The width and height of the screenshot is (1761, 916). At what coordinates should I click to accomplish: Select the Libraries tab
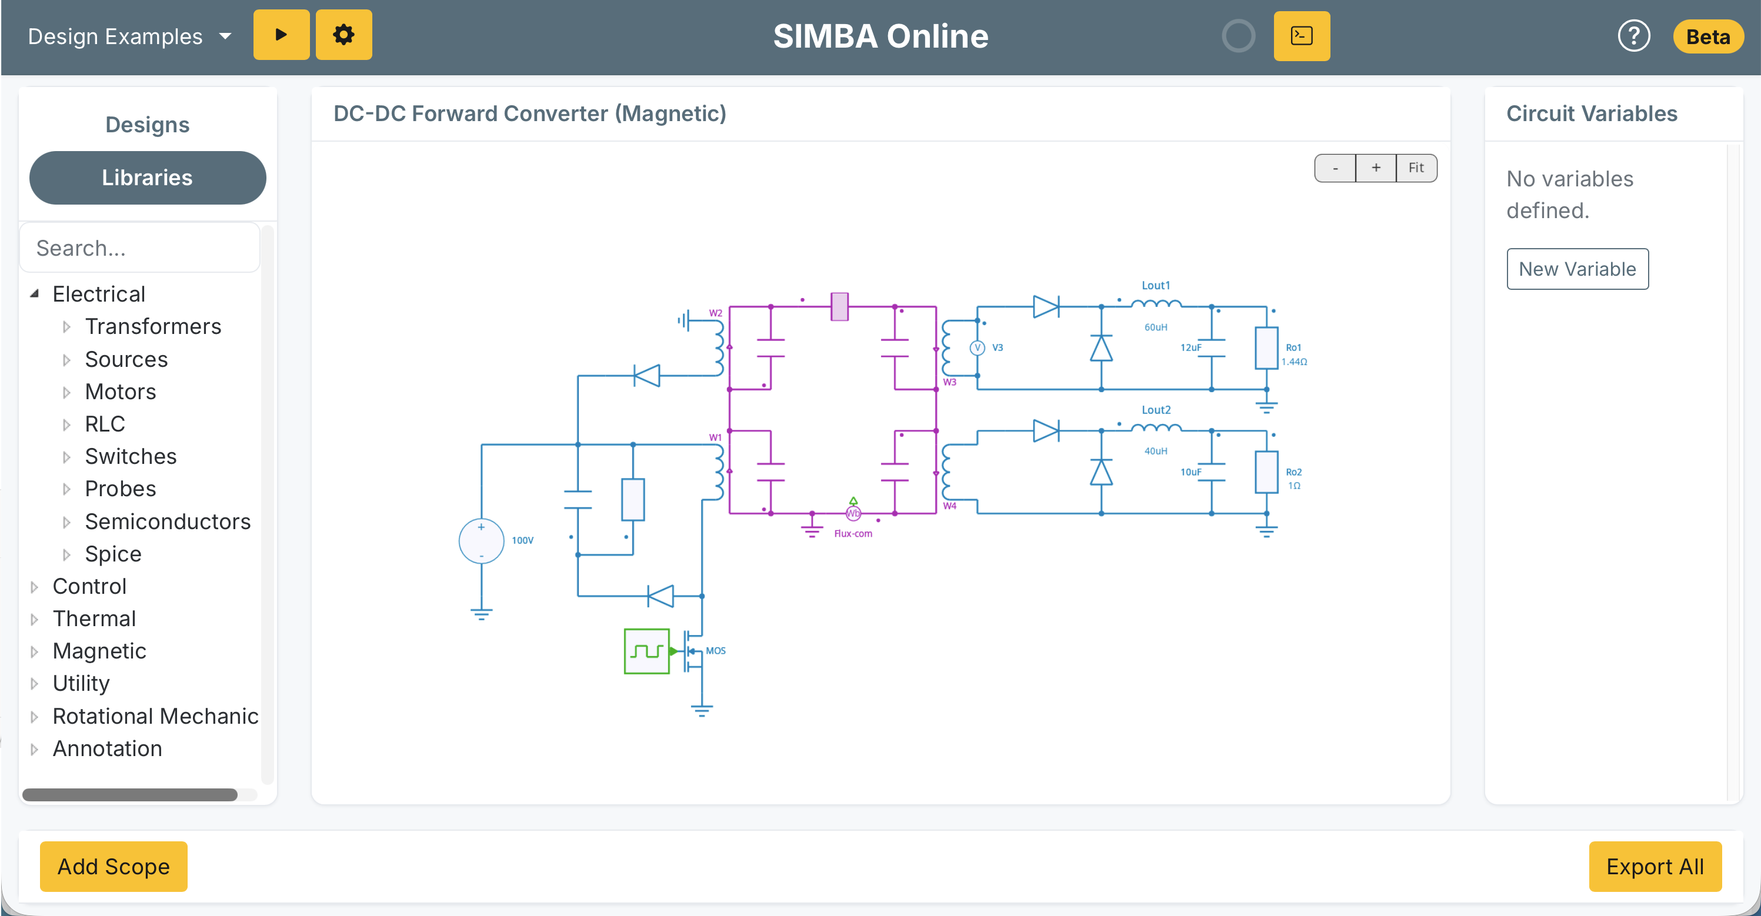click(147, 177)
